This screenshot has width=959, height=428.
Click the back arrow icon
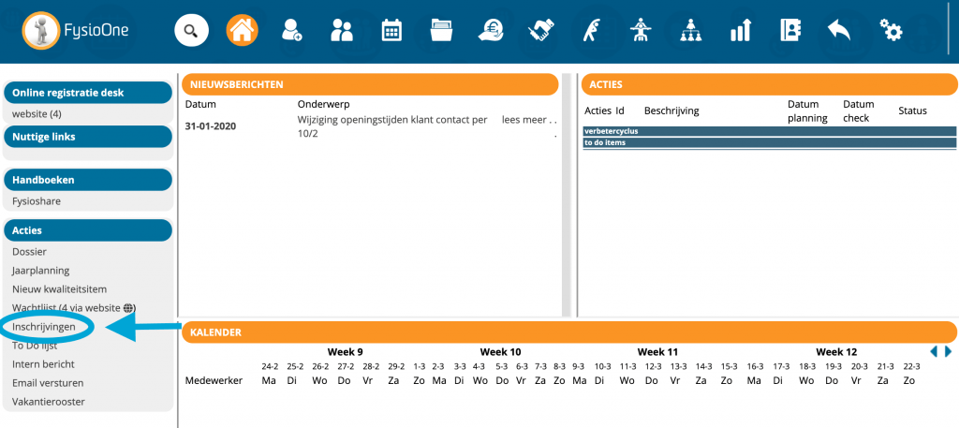coord(840,31)
